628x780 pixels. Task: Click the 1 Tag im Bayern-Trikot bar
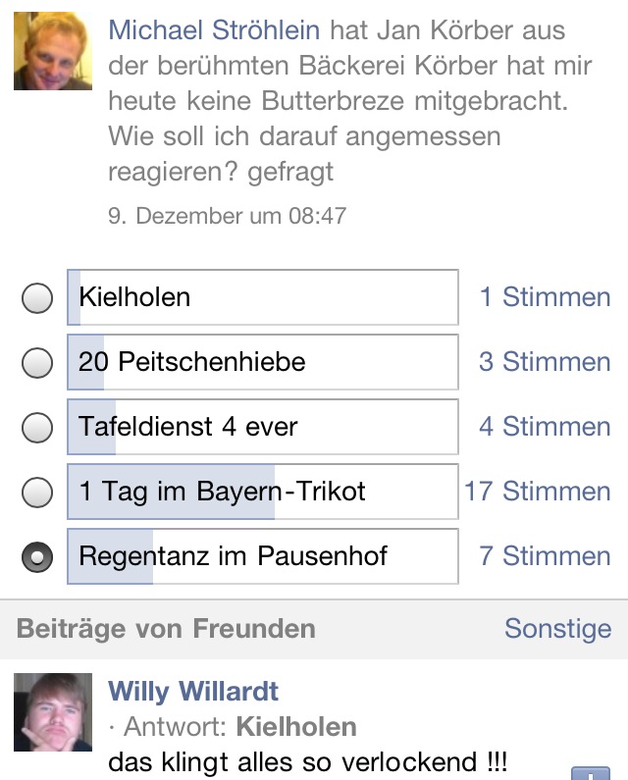(x=262, y=492)
